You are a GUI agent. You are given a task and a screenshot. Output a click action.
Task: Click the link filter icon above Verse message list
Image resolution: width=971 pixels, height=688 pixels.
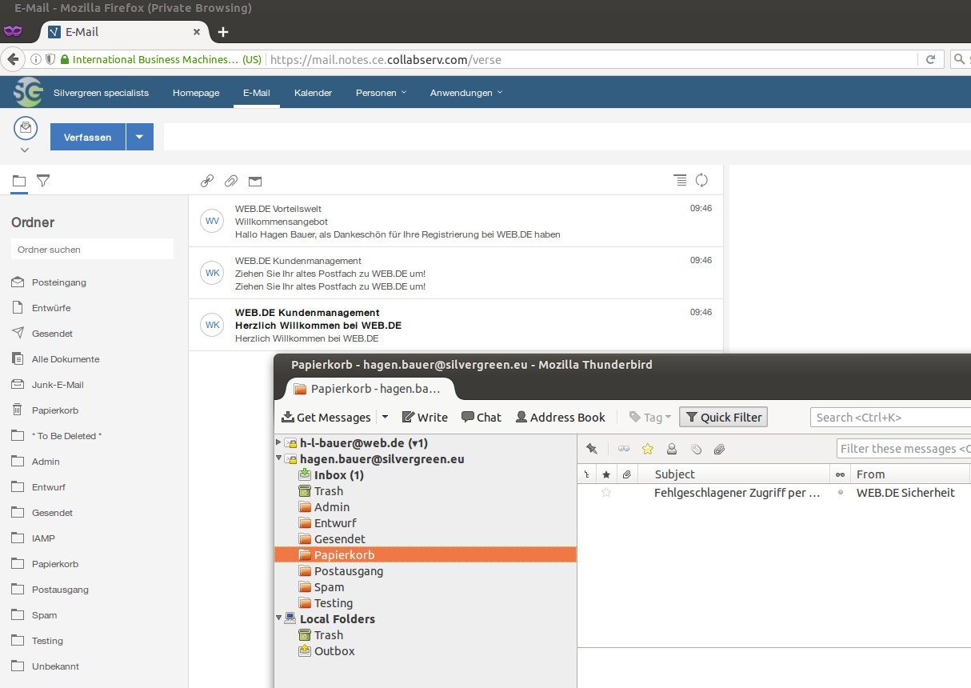(x=206, y=181)
